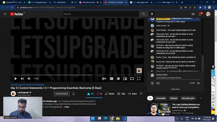Pick the yellow color in annotation toolbar
Image resolution: width=217 pixels, height=122 pixels.
coord(213,112)
